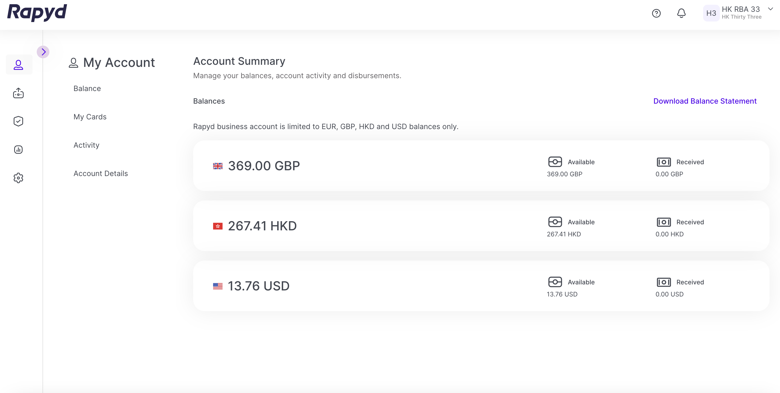780x393 pixels.
Task: Click the GBP Available balance icon
Action: pos(555,162)
